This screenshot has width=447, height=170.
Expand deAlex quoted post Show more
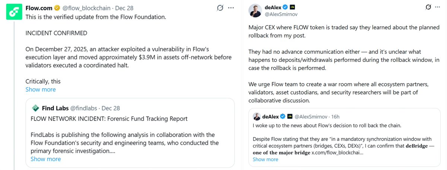[265, 160]
